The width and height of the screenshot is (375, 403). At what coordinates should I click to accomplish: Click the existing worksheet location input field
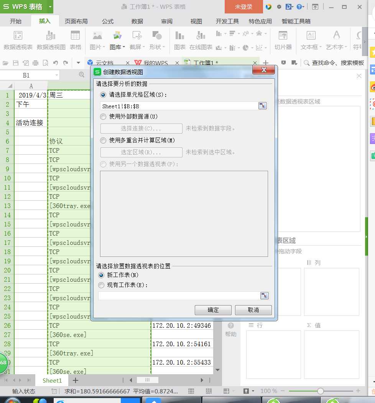click(179, 296)
